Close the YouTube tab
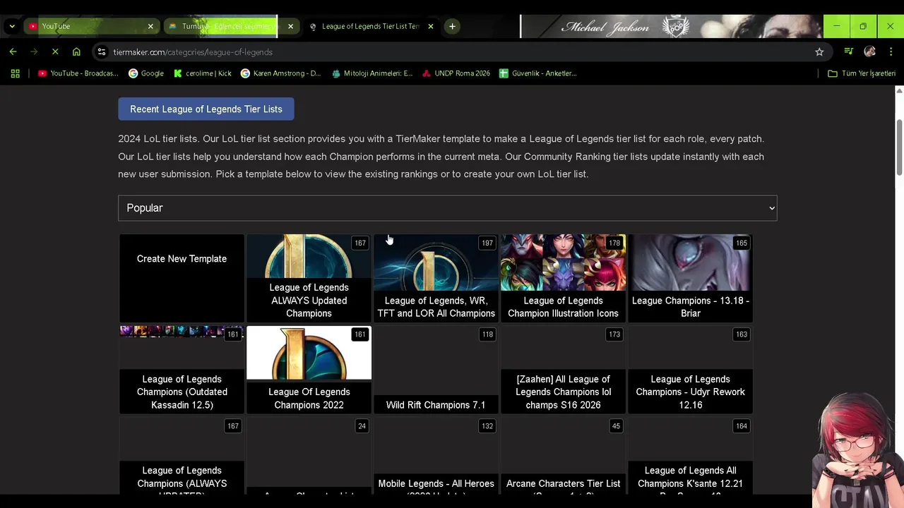 pyautogui.click(x=150, y=26)
